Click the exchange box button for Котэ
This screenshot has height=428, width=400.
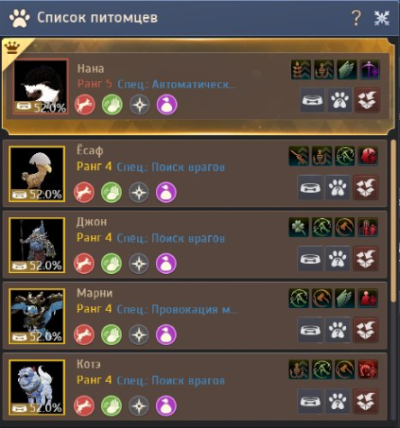point(366,401)
